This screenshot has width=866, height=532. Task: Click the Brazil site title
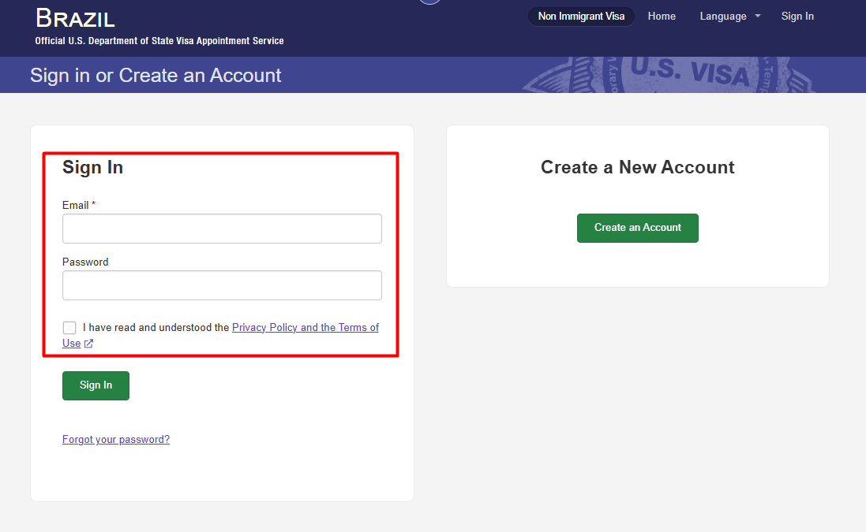[x=75, y=18]
